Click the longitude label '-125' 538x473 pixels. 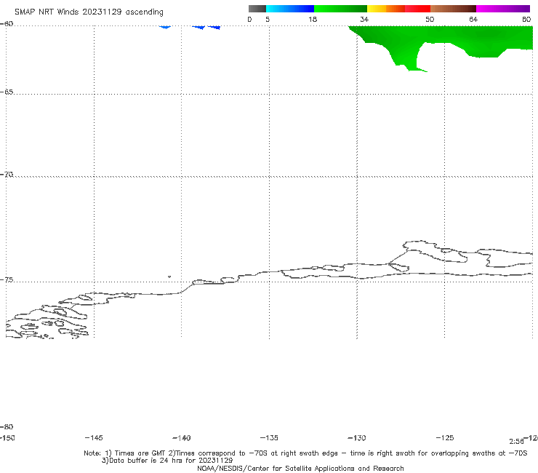(x=445, y=437)
